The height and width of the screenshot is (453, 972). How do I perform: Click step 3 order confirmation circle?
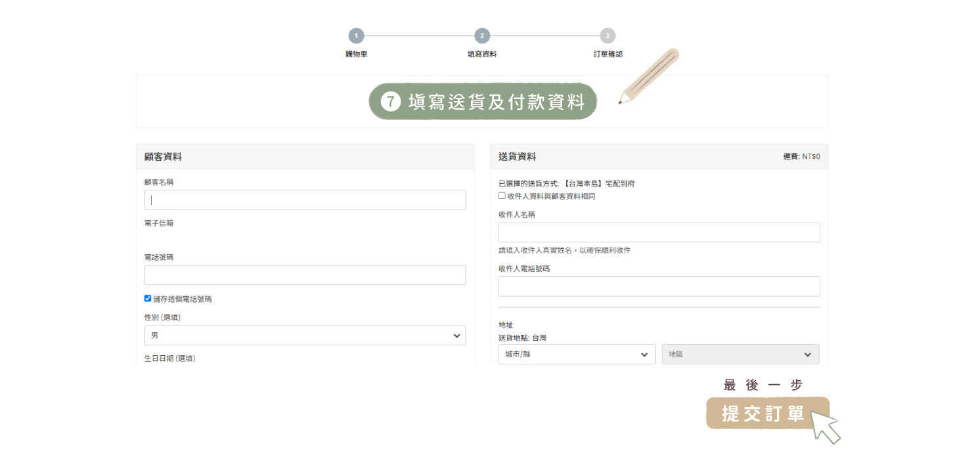point(607,36)
